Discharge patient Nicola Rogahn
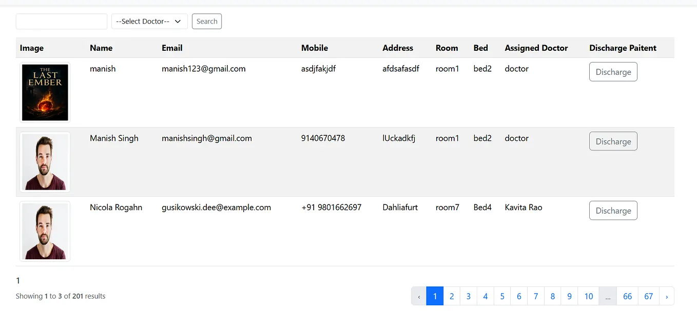Screen dimensions: 697x311 (613, 210)
